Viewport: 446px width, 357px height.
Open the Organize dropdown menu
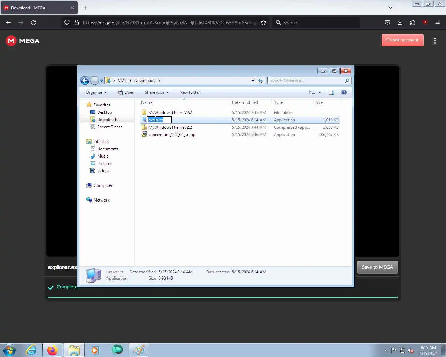click(x=96, y=92)
